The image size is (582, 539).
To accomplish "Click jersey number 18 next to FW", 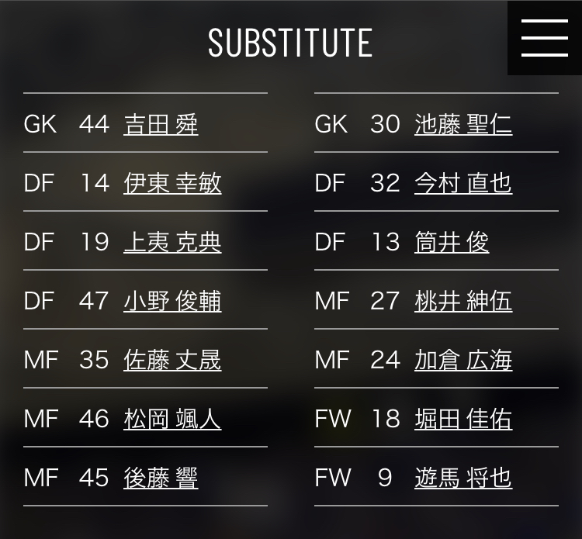I will 385,419.
